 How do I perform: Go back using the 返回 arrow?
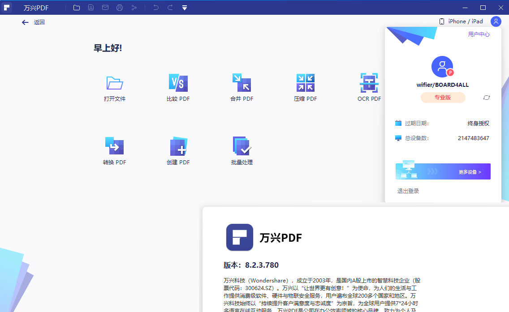pyautogui.click(x=25, y=21)
